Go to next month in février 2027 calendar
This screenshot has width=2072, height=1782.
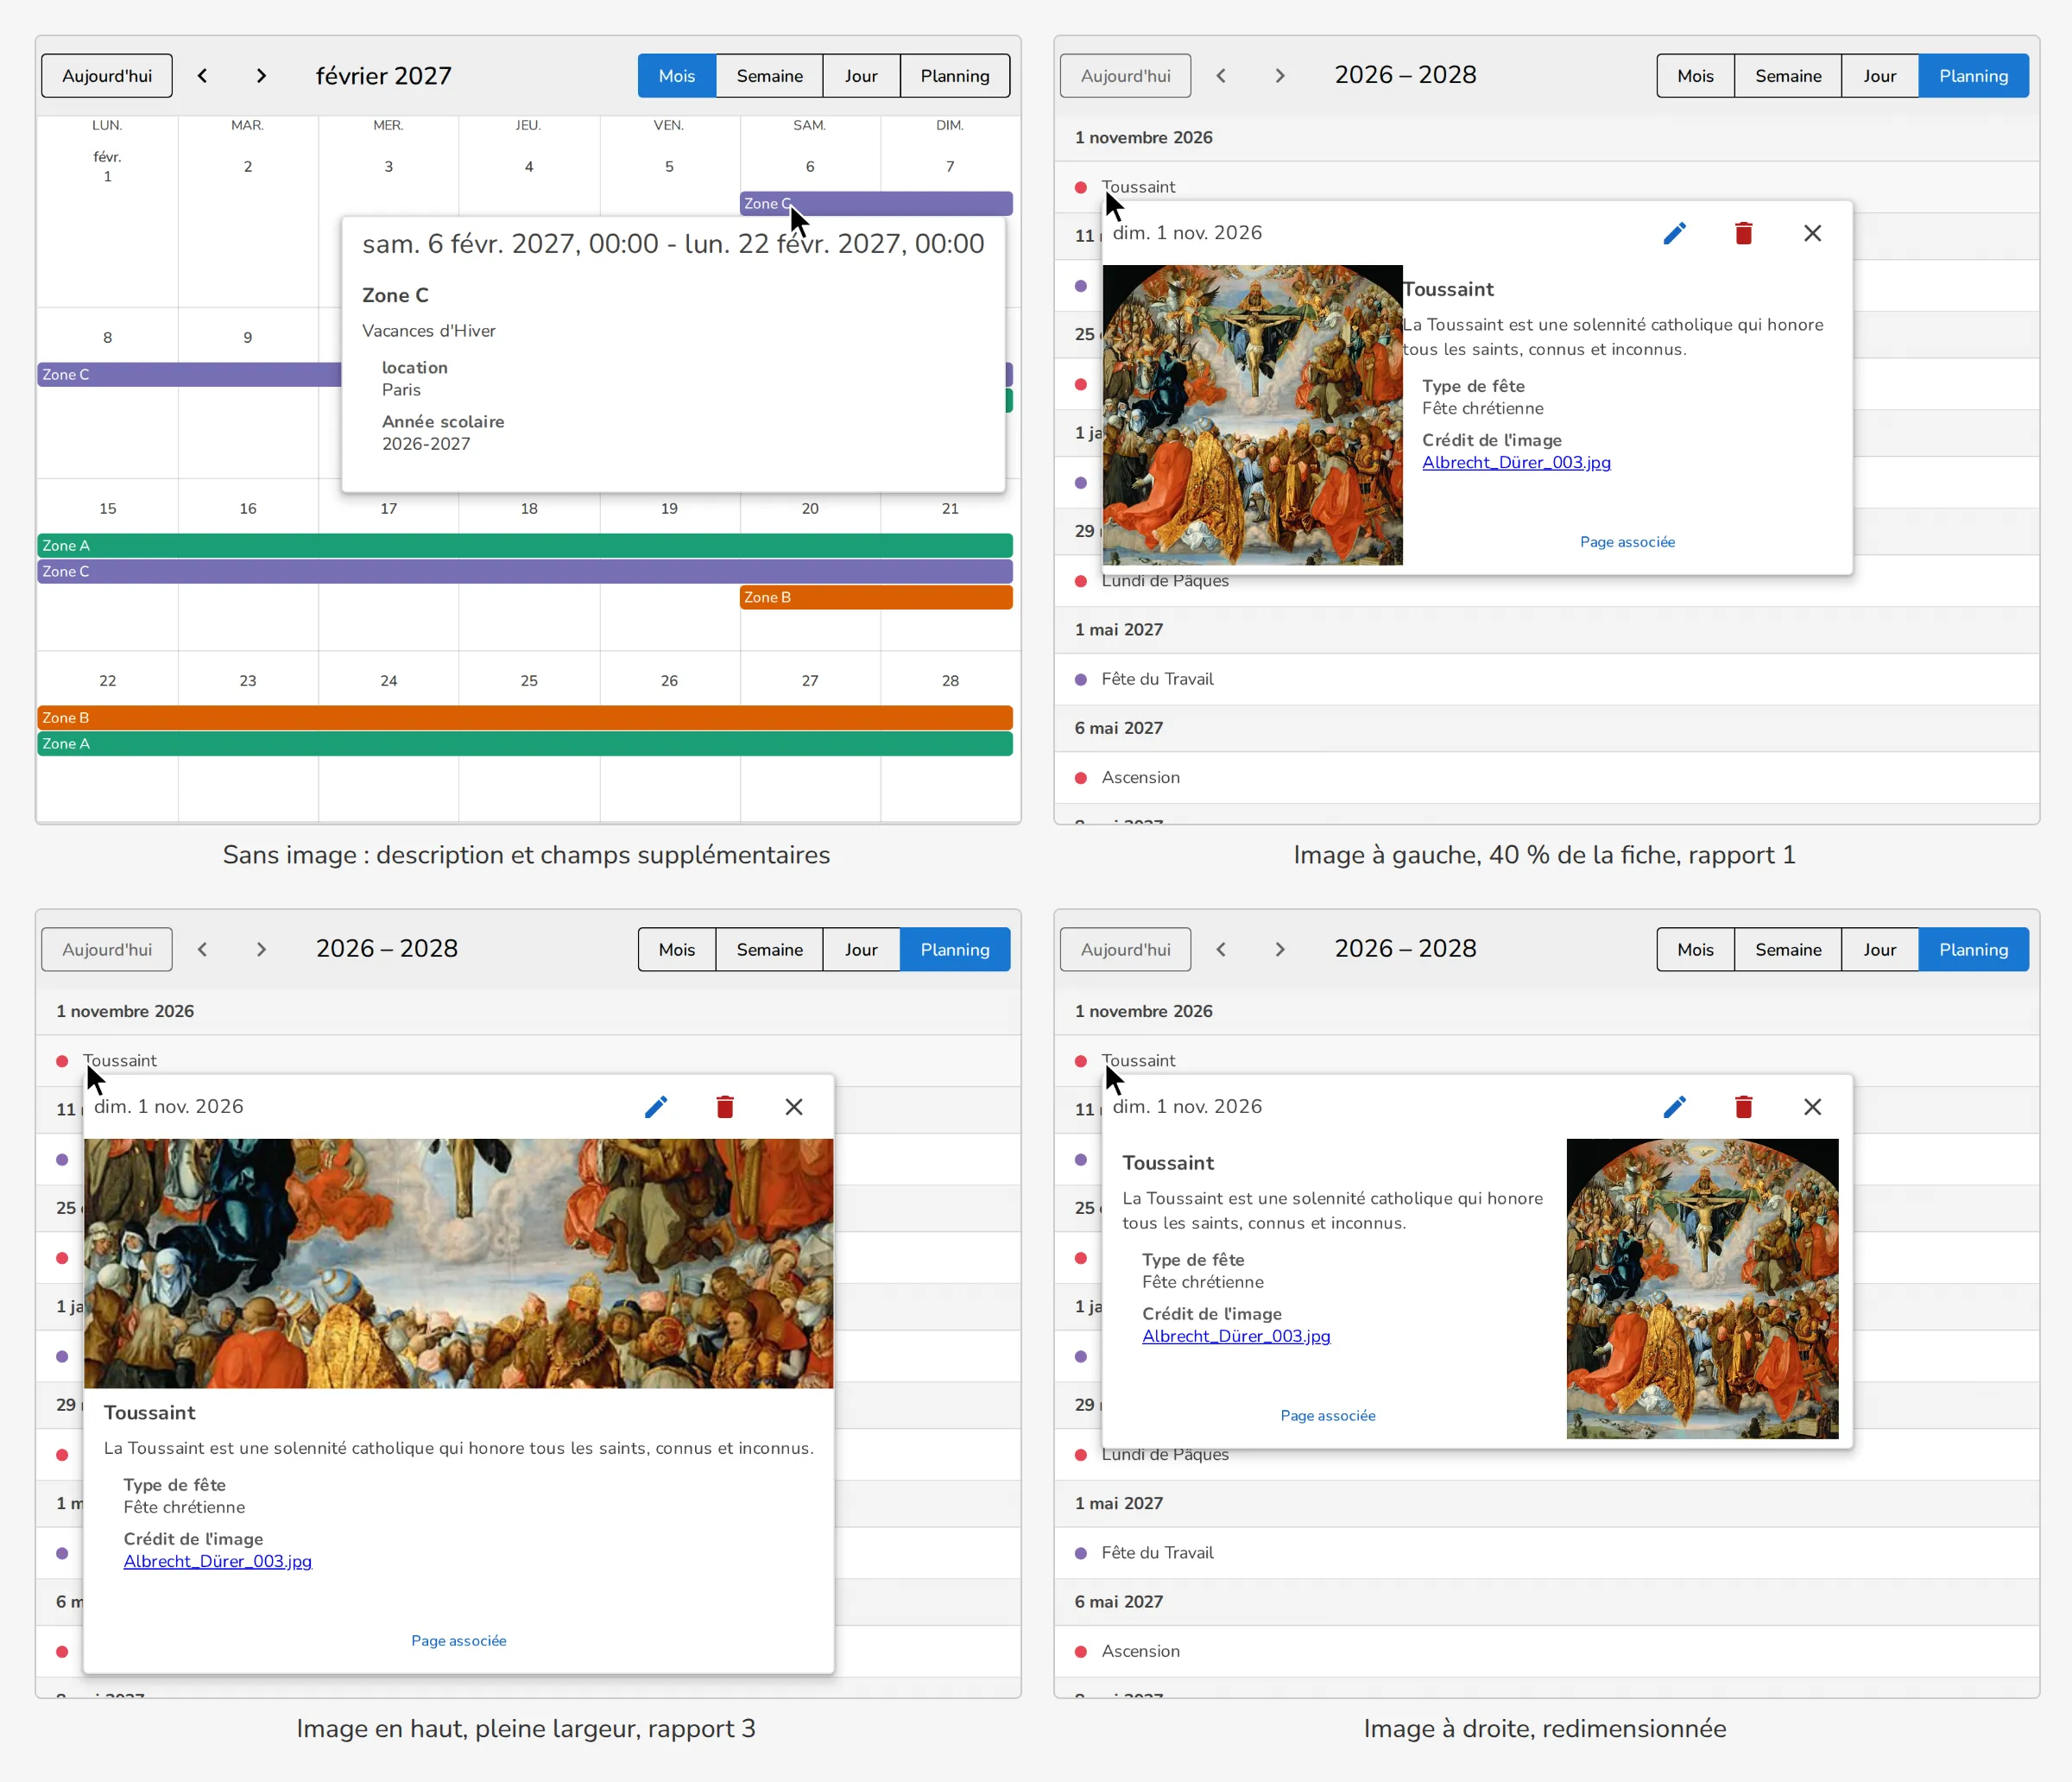[x=261, y=76]
